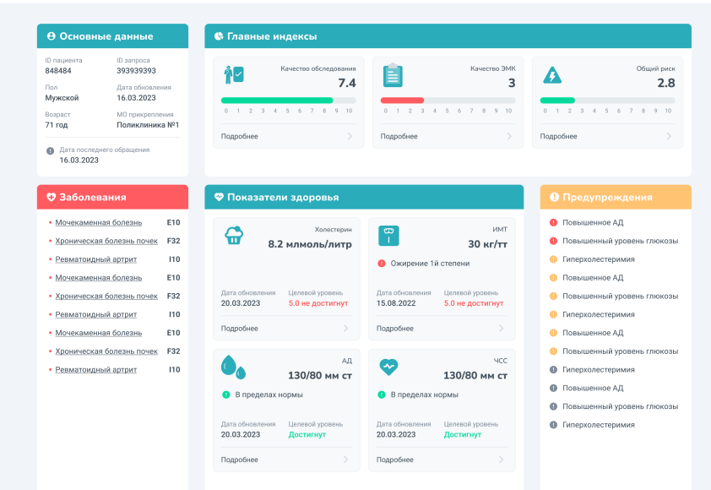Open Подробнее arrow in Холестерин card

(345, 329)
